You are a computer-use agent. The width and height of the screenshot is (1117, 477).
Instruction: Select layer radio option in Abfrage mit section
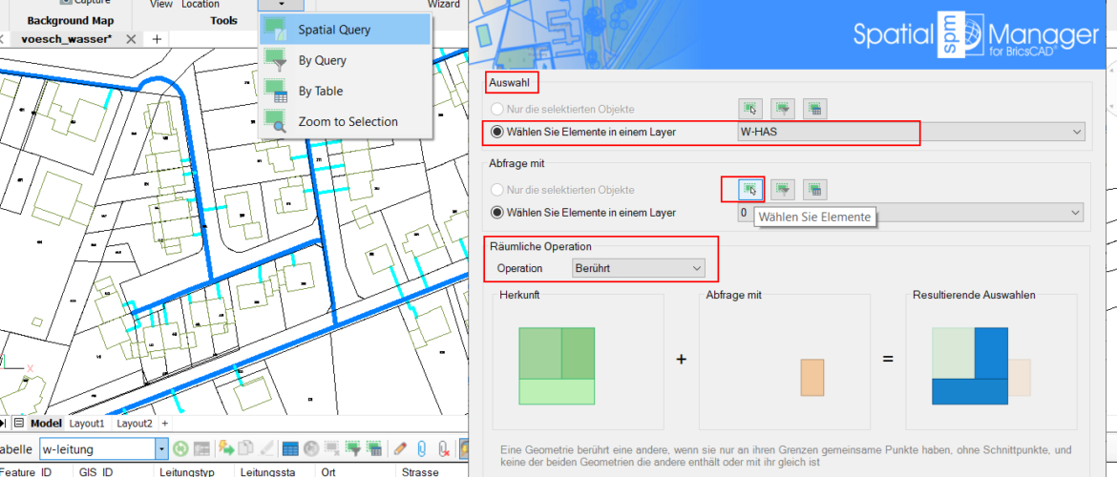(x=497, y=213)
